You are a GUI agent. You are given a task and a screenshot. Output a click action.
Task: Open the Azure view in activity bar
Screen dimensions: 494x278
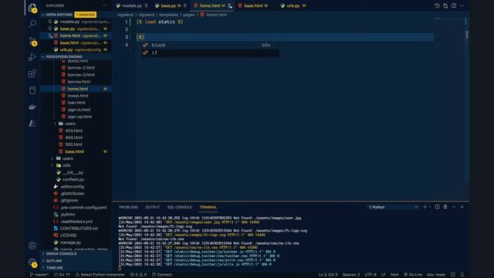(x=32, y=124)
